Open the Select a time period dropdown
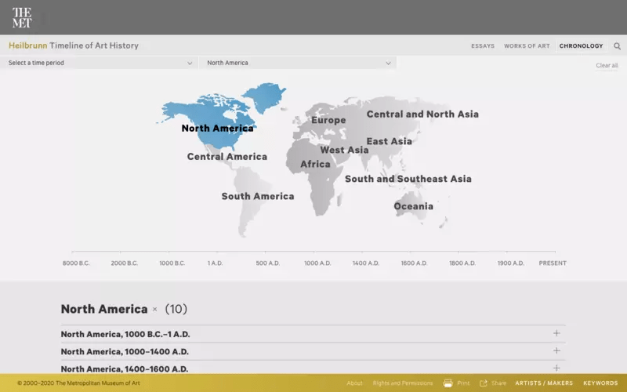The height and width of the screenshot is (392, 627). (x=100, y=63)
